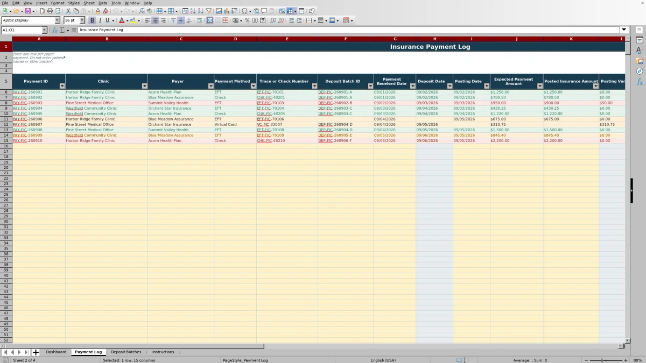Switch to the Dashboard sheet tab
646x363 pixels.
(x=56, y=352)
